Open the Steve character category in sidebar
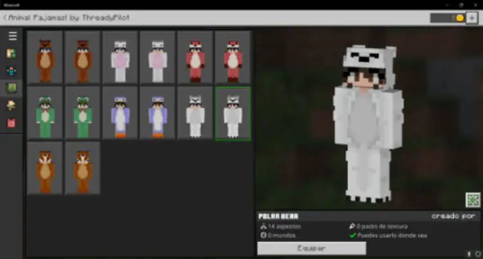This screenshot has height=259, width=483. (12, 71)
